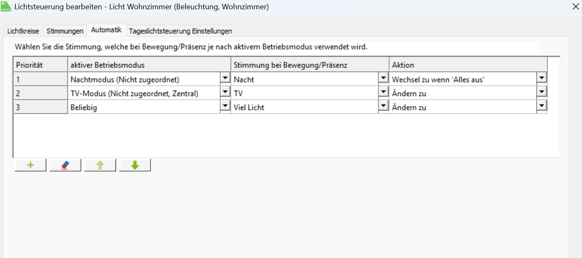Close the Lichtsteuerung bearbeiten window
Image resolution: width=582 pixels, height=258 pixels.
click(575, 7)
